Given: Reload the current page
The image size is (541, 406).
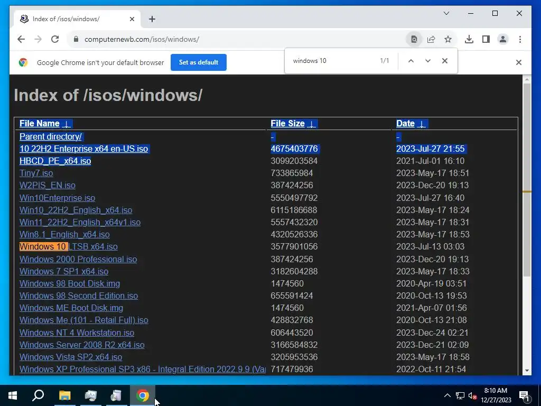Looking at the screenshot, I should pyautogui.click(x=55, y=39).
